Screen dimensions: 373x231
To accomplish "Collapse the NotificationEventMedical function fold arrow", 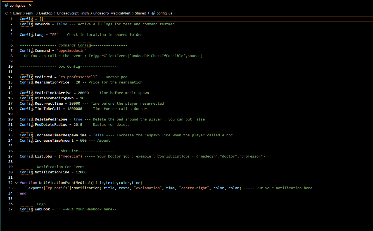I will [16, 183].
